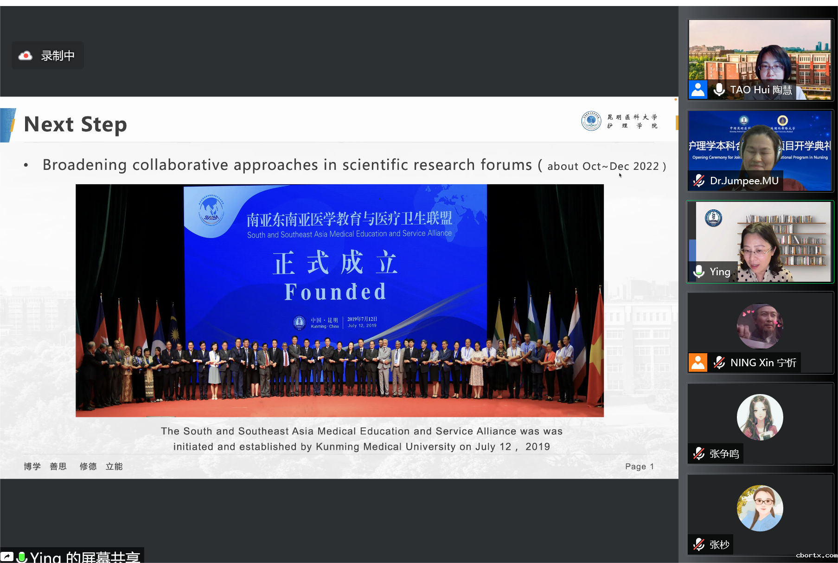838x563 pixels.
Task: Click the active microphone icon beside Ying
Action: pos(699,272)
